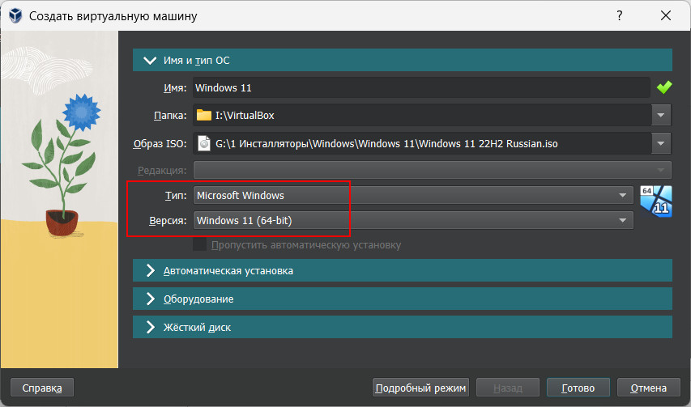Viewport: 691px width, 407px height.
Task: Click the Windows 11 64-bit OS badge
Action: [x=655, y=201]
